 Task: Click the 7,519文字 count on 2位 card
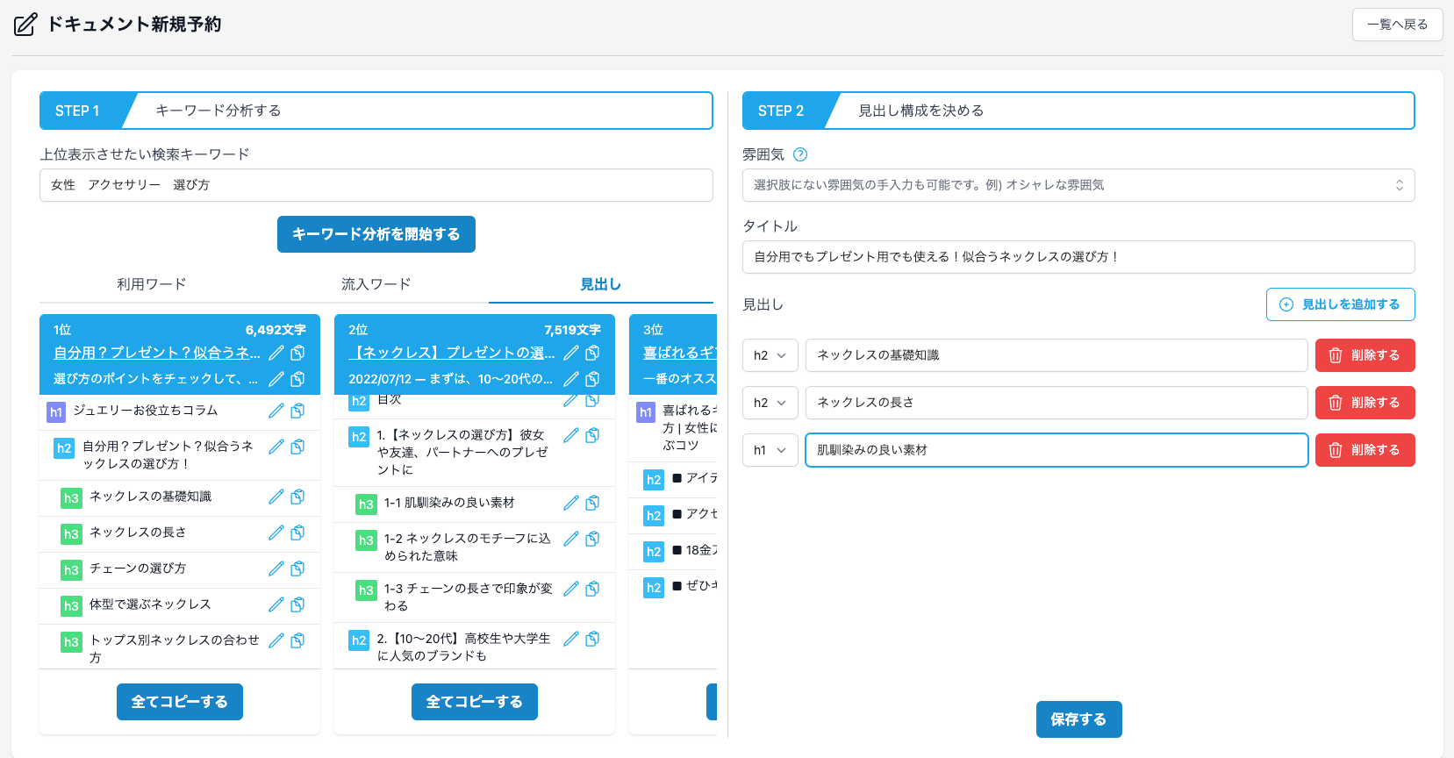572,330
